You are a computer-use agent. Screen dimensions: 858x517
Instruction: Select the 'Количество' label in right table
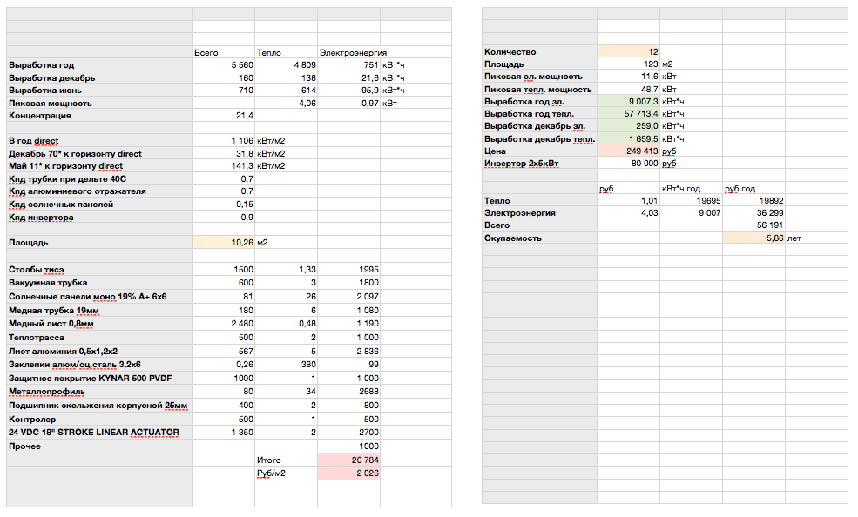(x=510, y=52)
